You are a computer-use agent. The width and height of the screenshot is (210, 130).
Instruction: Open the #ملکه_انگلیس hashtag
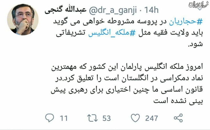coord(112,33)
